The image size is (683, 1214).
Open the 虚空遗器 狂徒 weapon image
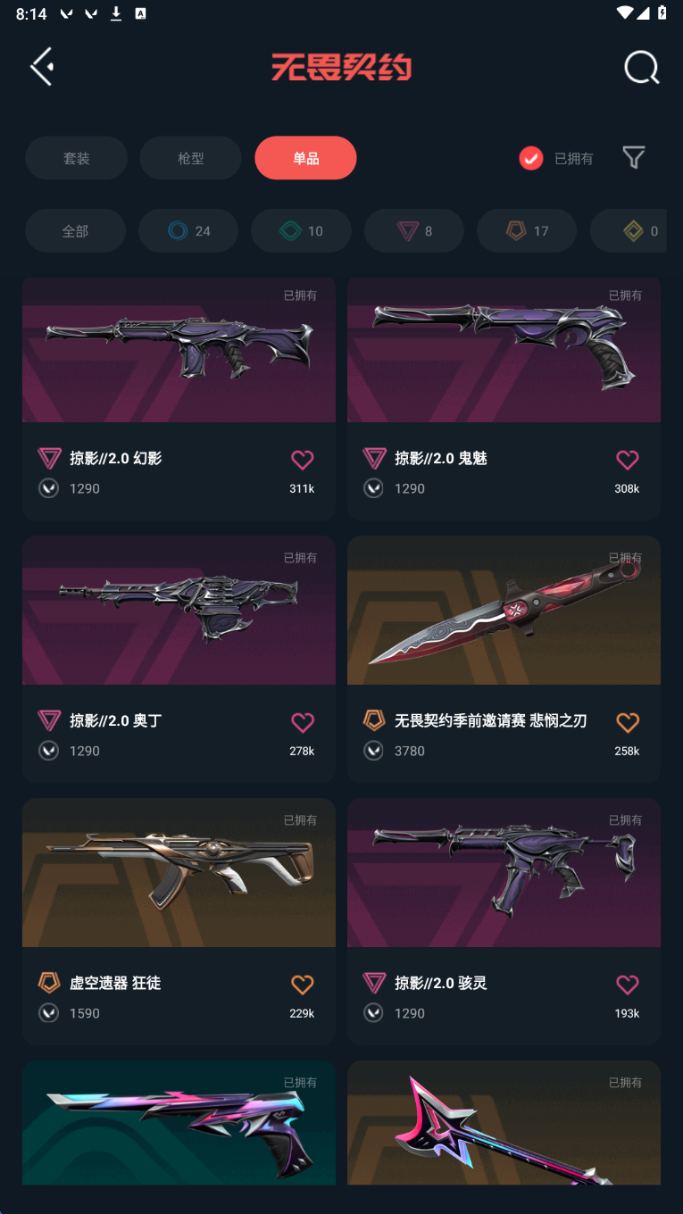coord(179,873)
